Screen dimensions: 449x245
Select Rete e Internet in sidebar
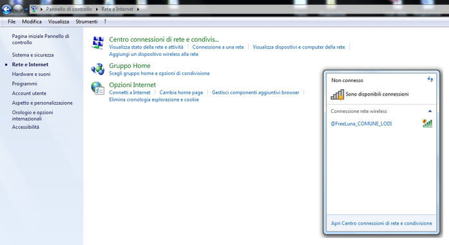30,64
